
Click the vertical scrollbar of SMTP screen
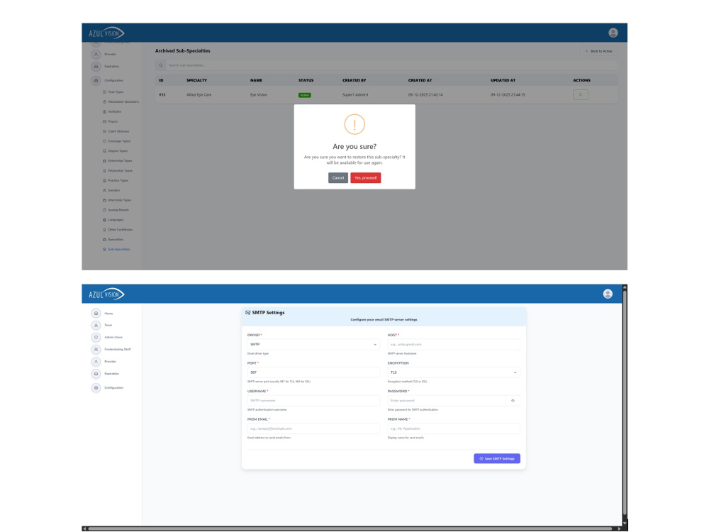pos(625,403)
